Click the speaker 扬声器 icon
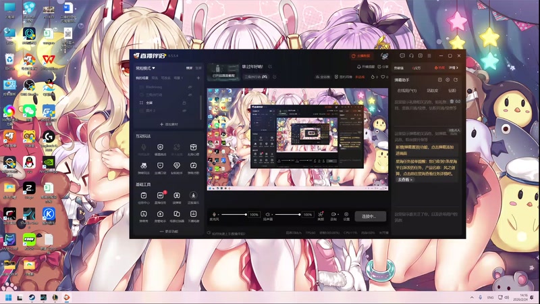 click(267, 214)
